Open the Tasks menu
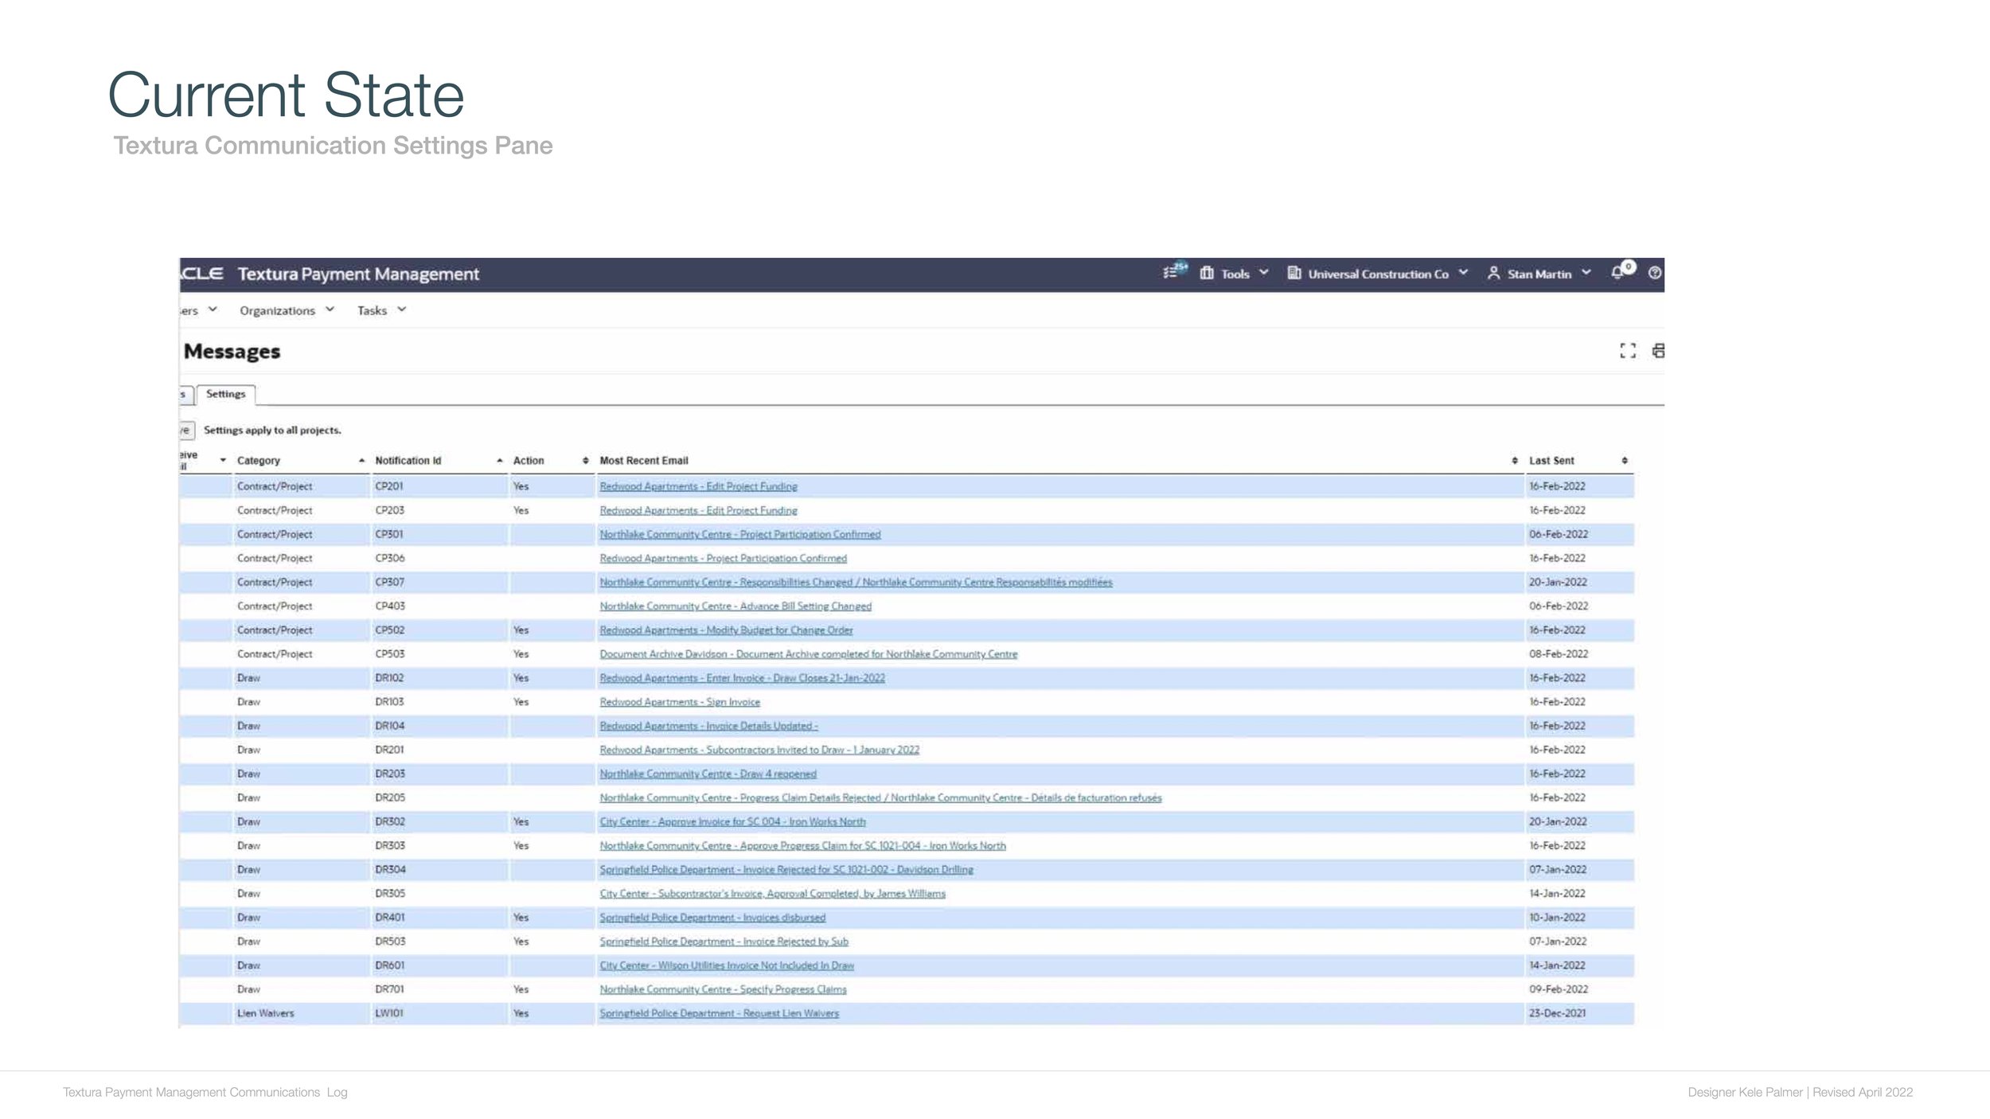 (382, 310)
